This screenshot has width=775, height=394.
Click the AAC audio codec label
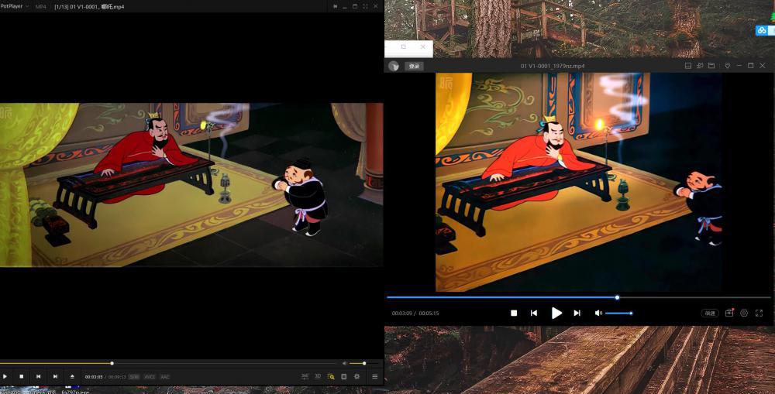[165, 377]
